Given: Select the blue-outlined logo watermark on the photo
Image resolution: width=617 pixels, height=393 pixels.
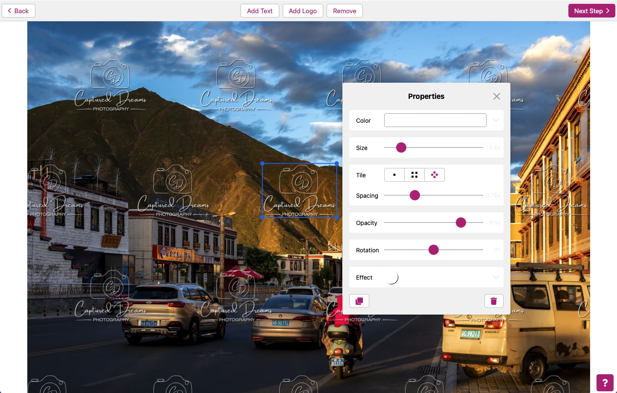Looking at the screenshot, I should [299, 191].
